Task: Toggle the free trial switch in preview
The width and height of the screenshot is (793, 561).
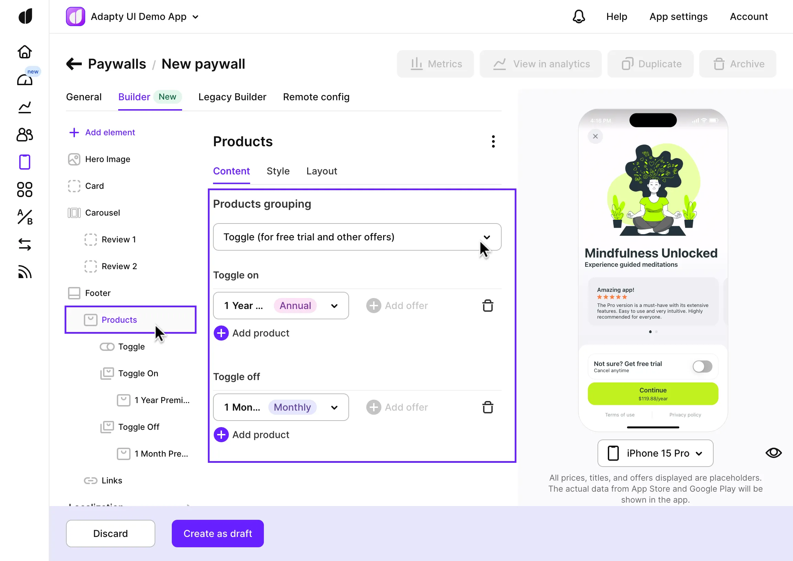Action: click(702, 367)
